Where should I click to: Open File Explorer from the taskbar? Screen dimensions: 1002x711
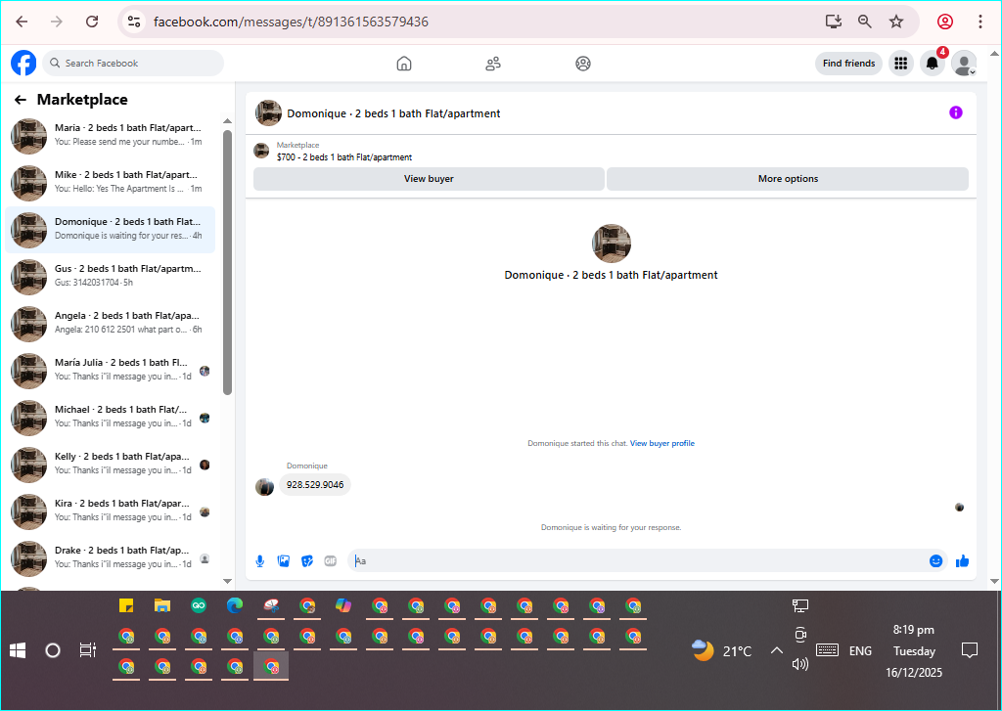pos(162,605)
